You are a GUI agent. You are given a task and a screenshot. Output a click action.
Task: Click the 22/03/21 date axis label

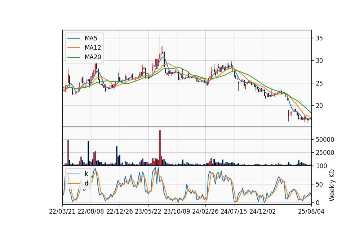(62, 211)
